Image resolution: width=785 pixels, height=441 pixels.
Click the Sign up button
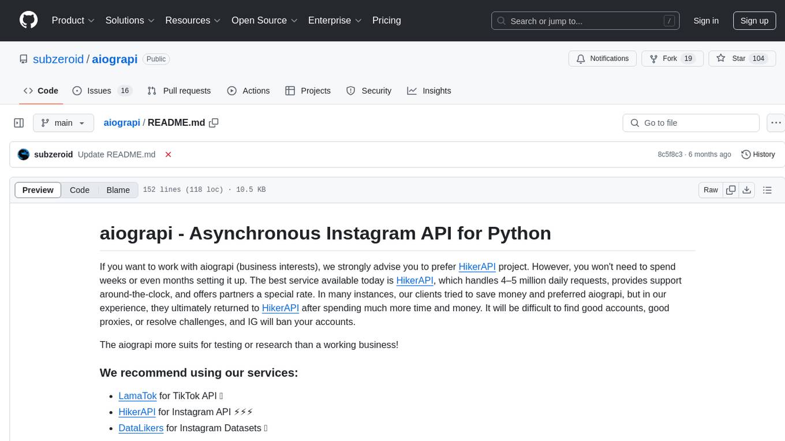click(x=754, y=21)
